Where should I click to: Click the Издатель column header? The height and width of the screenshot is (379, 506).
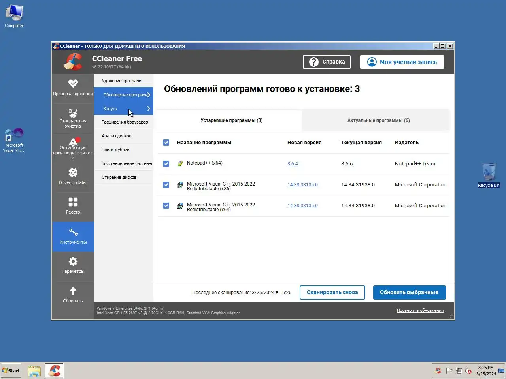tap(407, 143)
